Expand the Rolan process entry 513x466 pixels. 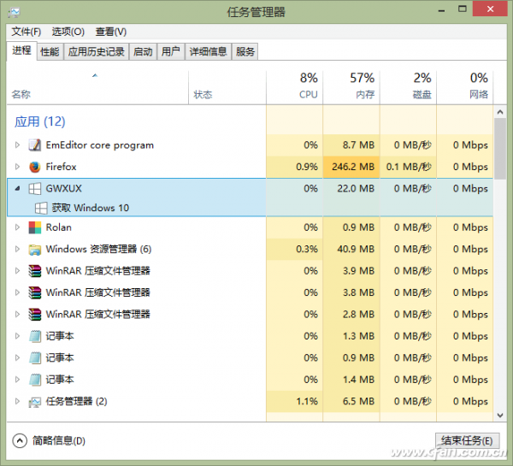pos(17,227)
